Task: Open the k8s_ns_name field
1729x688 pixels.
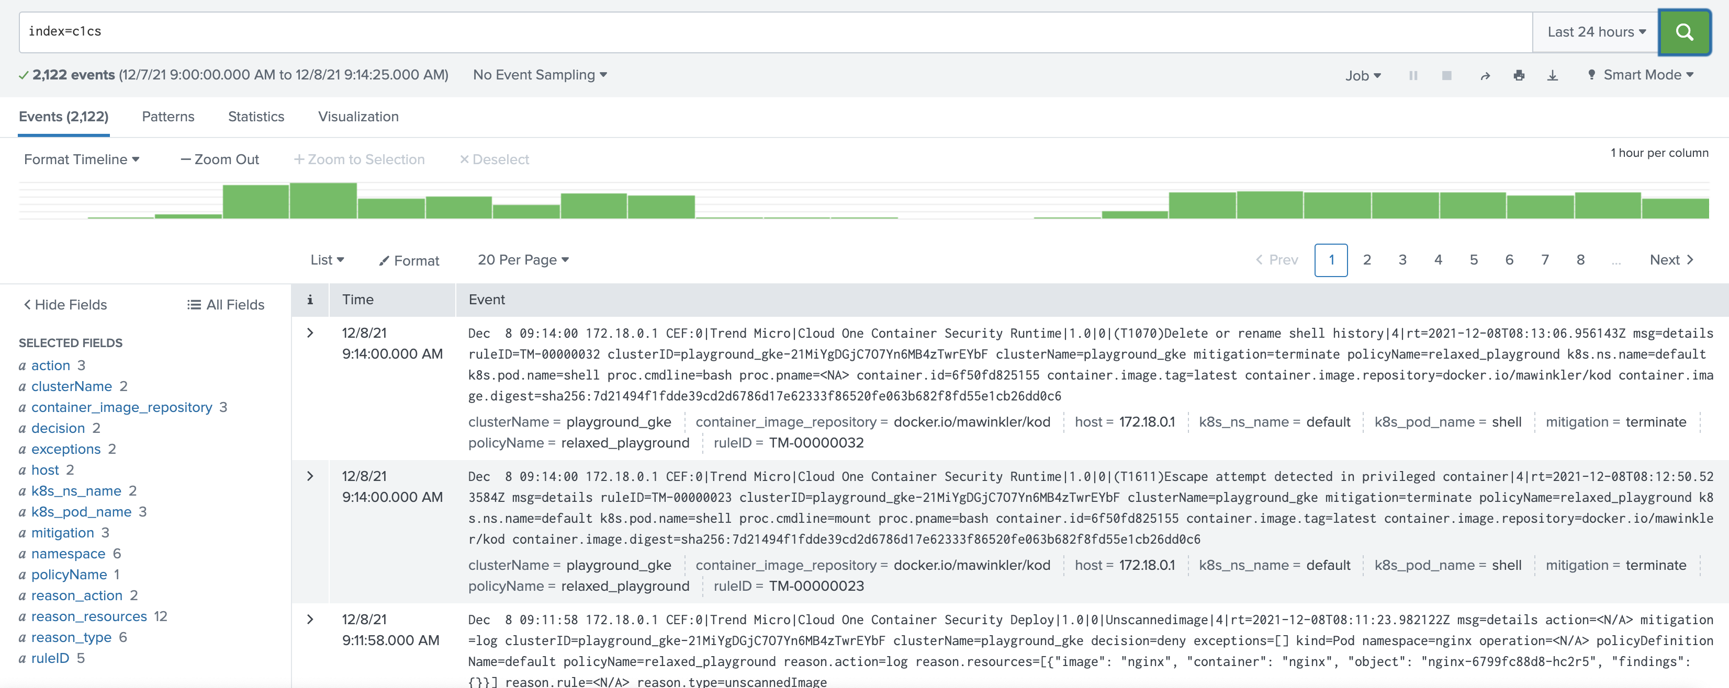Action: pyautogui.click(x=76, y=491)
